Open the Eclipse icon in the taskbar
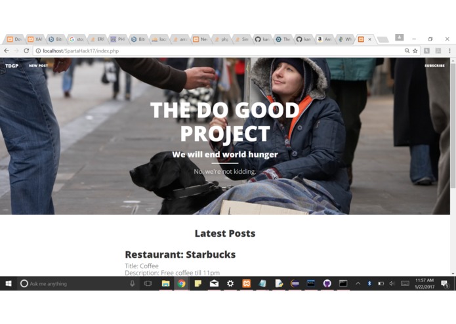 tap(295, 283)
